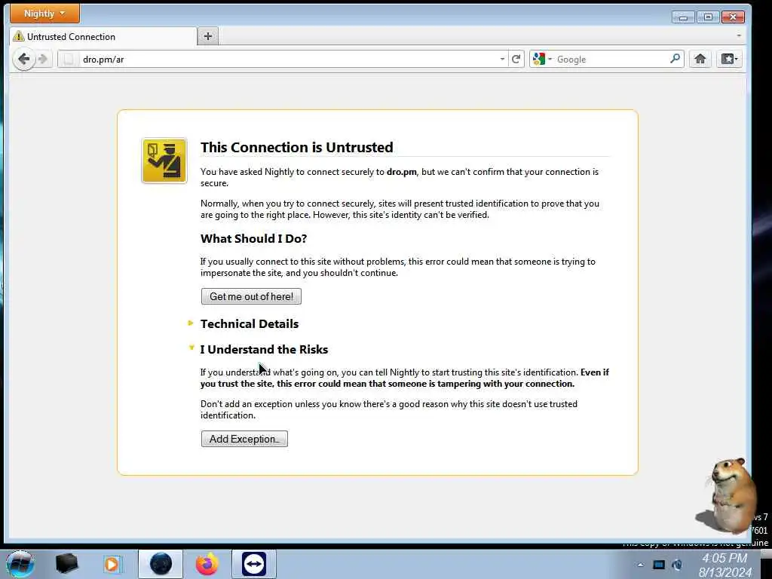Maximize the Nightly window

pyautogui.click(x=708, y=17)
